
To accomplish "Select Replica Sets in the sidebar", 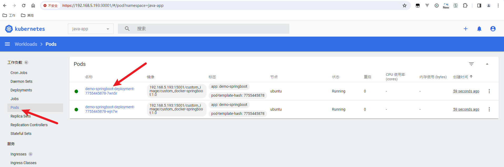I will coord(21,116).
